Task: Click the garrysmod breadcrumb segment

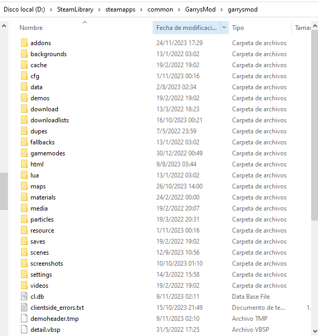Action: tap(242, 9)
